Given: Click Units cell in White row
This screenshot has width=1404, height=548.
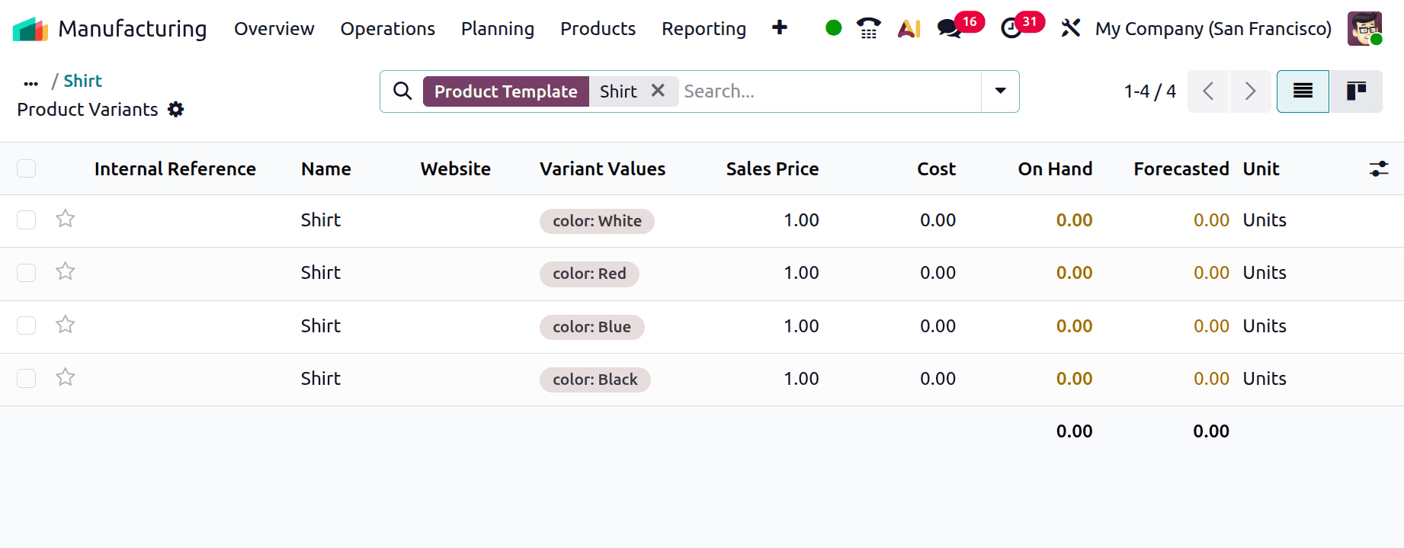Looking at the screenshot, I should coord(1265,220).
